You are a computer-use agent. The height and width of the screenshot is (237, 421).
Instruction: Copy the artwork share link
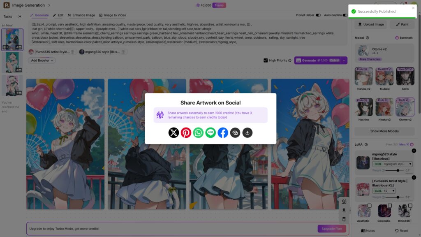click(235, 132)
